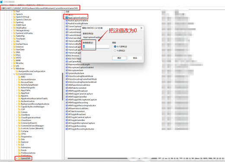Open the Edit menu in Registry Editor
The height and width of the screenshot is (162, 225).
tap(13, 5)
